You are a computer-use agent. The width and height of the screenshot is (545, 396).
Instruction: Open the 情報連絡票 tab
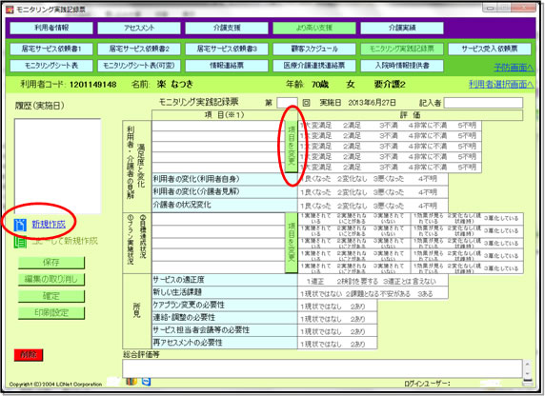227,66
